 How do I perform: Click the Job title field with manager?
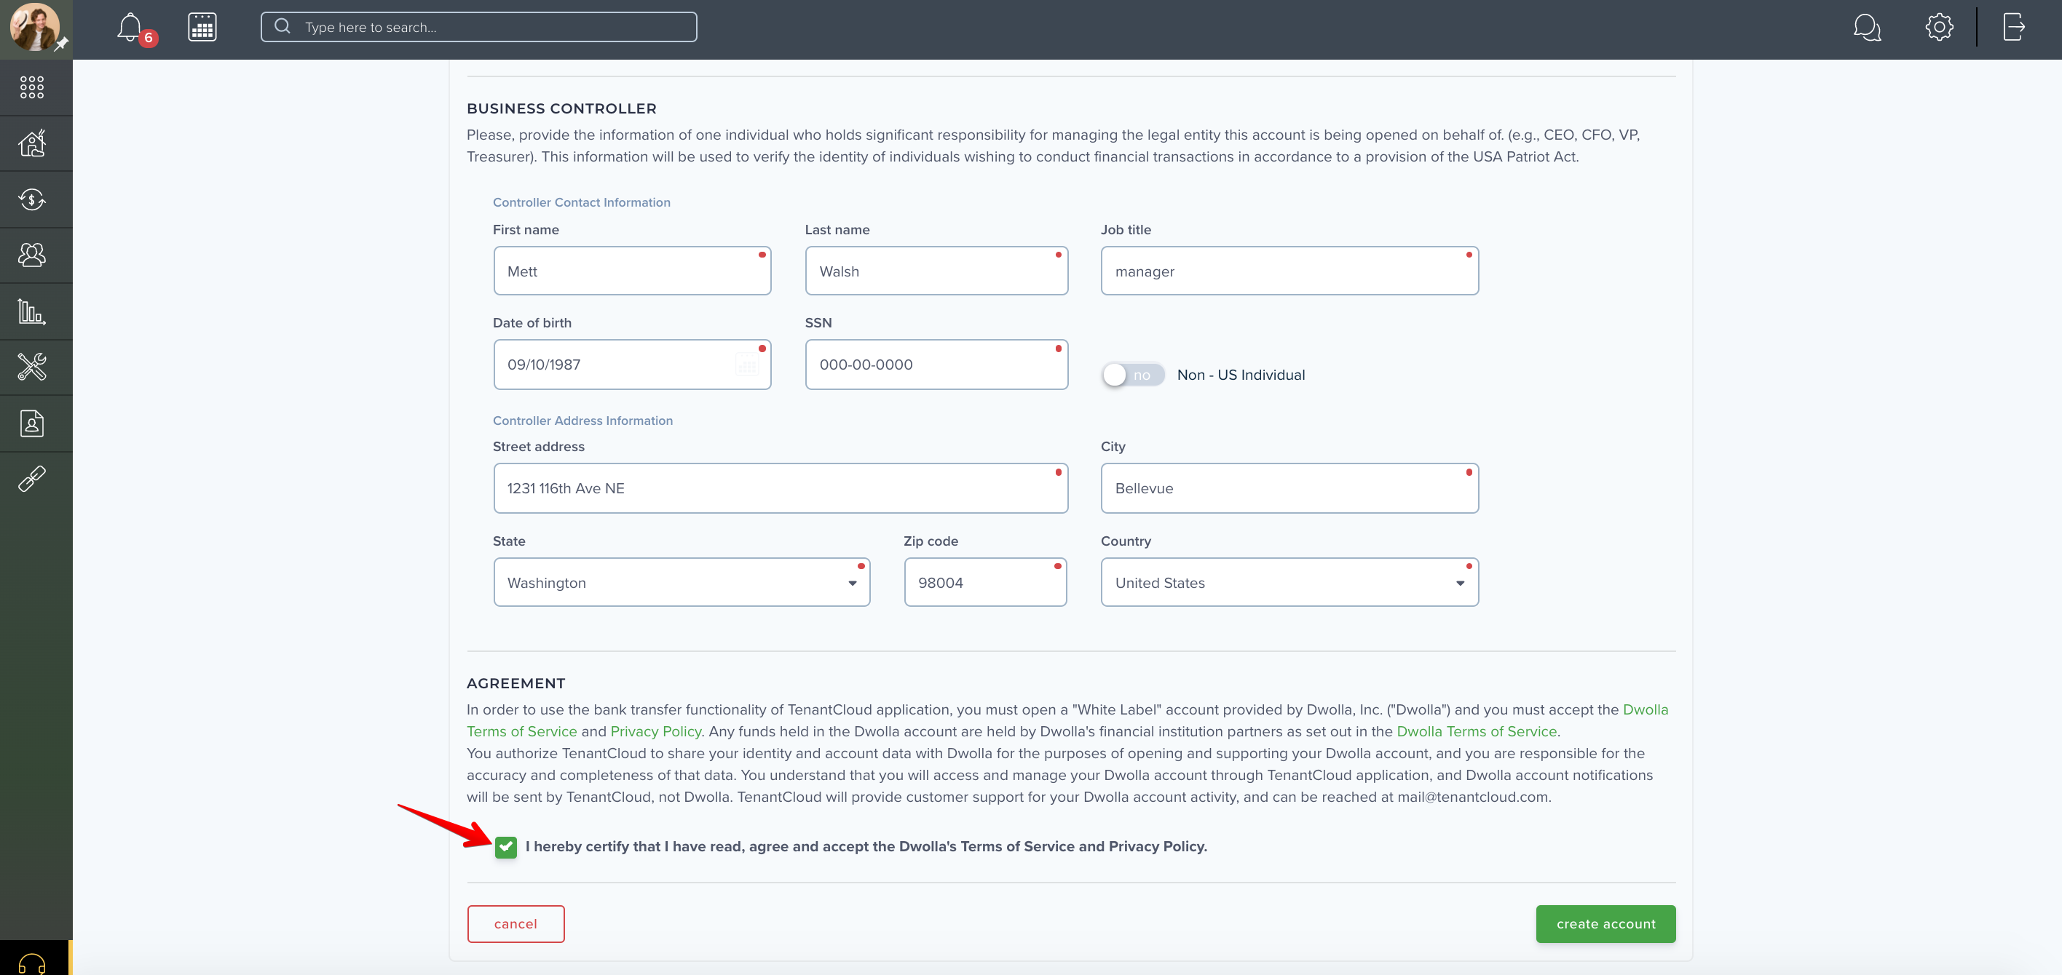coord(1289,271)
